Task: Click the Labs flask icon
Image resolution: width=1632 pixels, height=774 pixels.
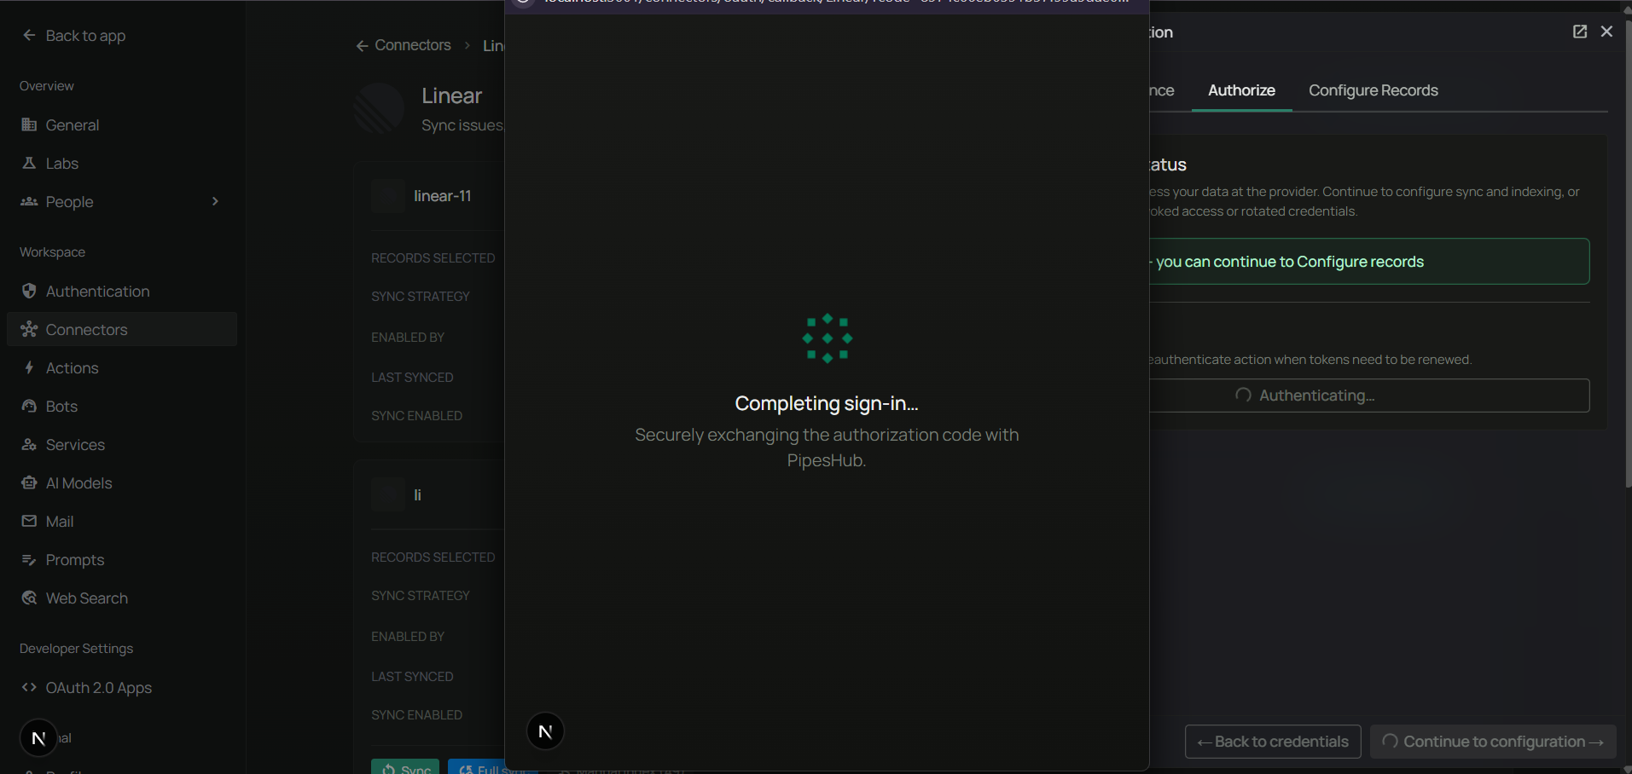Action: tap(29, 163)
